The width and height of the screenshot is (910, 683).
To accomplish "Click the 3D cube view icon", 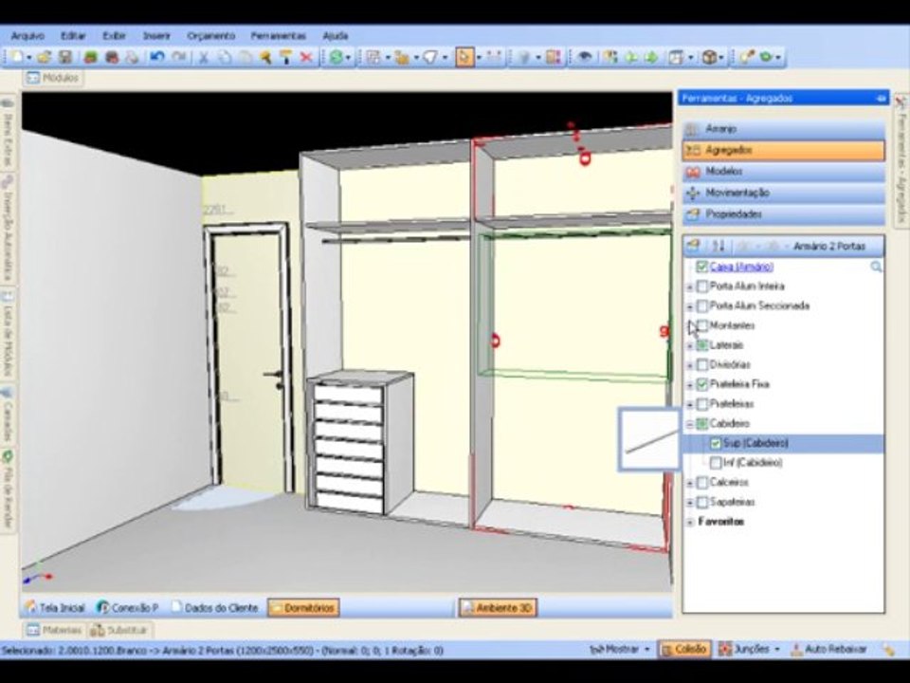I will coord(709,57).
